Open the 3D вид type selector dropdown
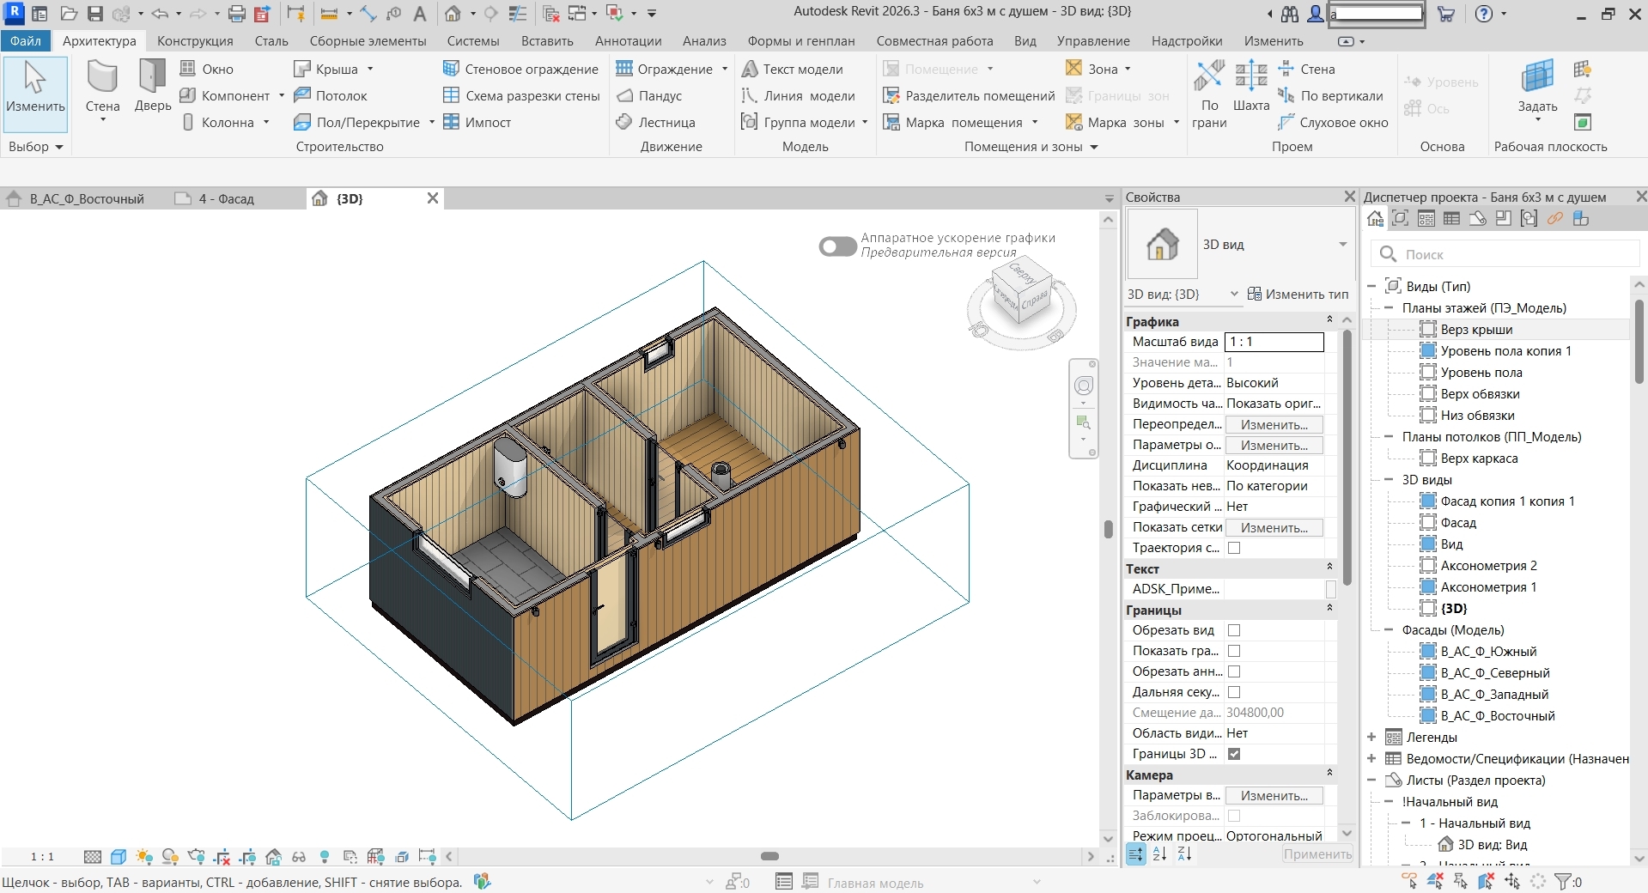 tap(1342, 245)
